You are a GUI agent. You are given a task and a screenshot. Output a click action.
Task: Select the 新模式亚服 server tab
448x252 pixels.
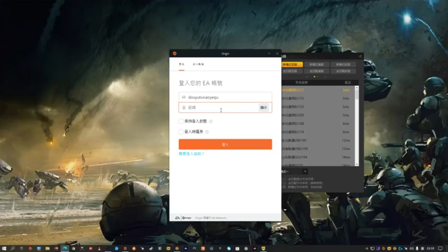pos(292,64)
